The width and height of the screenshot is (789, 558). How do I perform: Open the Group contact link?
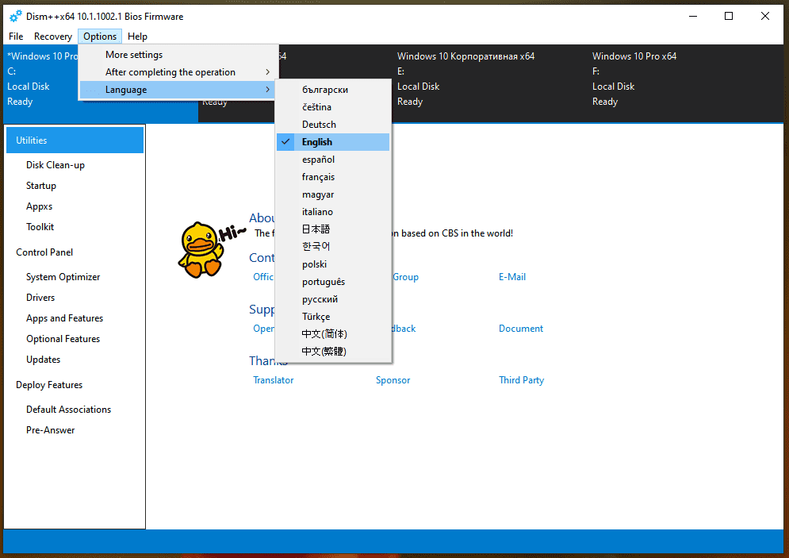[405, 277]
